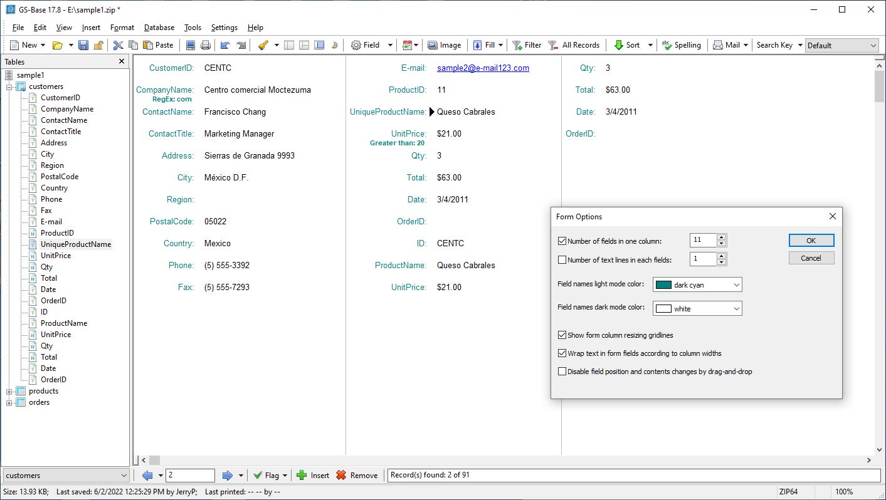
Task: Open the Field names light mode color dropdown
Action: click(x=697, y=284)
